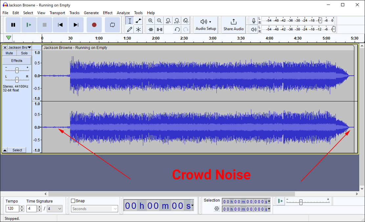Pause playback with the Pause button

click(x=13, y=25)
